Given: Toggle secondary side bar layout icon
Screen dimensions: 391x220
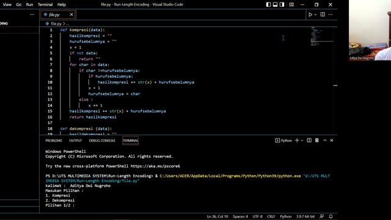Looking at the screenshot, I should pos(282,4).
